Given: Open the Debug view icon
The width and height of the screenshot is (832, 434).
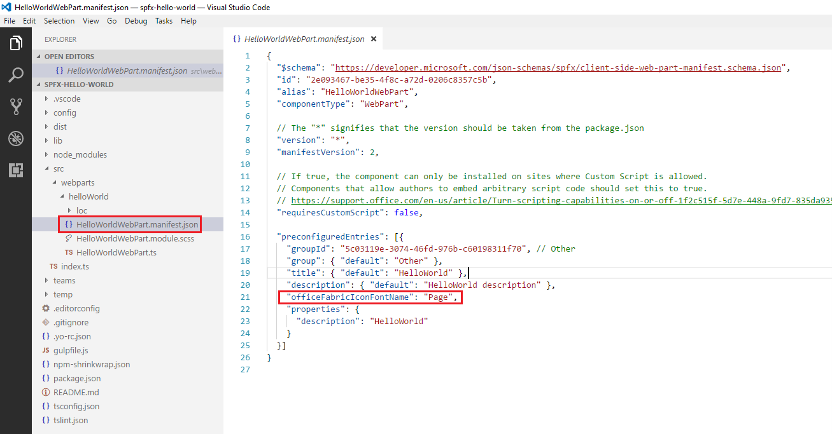Looking at the screenshot, I should 16,139.
